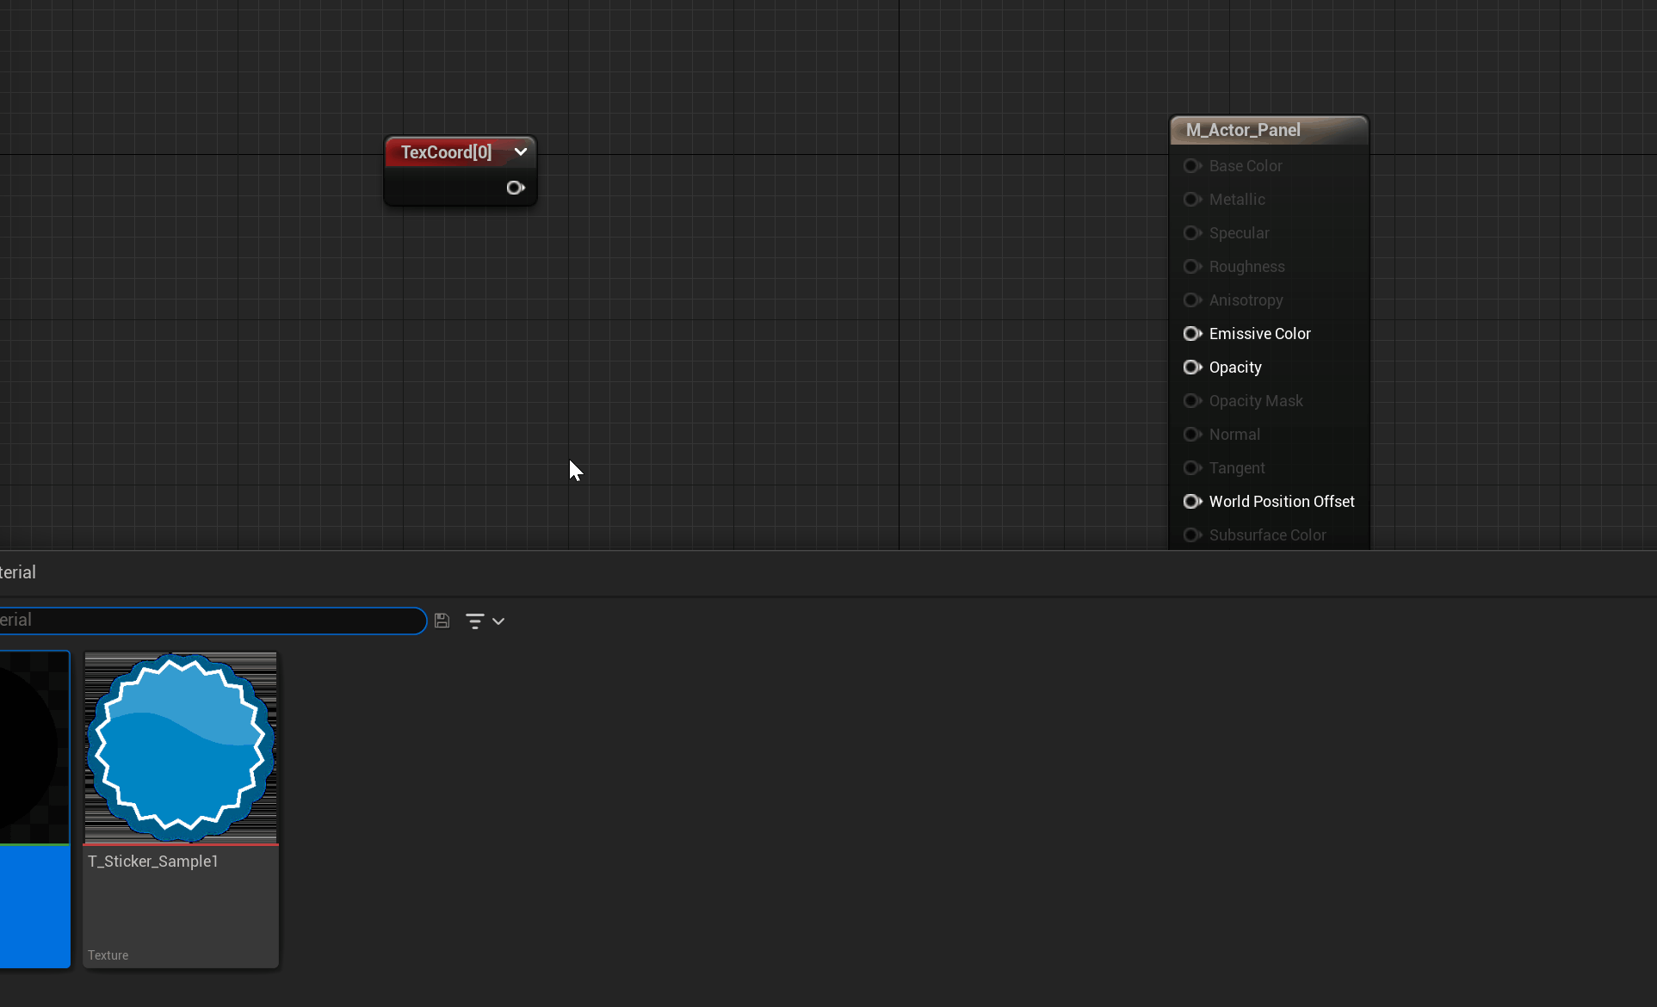Image resolution: width=1657 pixels, height=1007 pixels.
Task: Click the content browser search field
Action: [215, 621]
